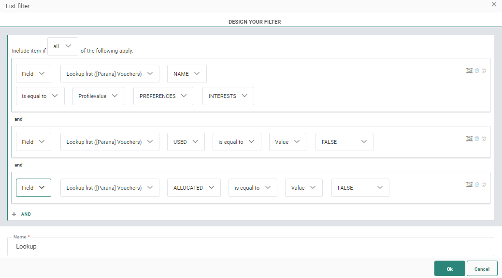Click the Ok button
Viewport: 502px width, 278px height.
pyautogui.click(x=449, y=269)
